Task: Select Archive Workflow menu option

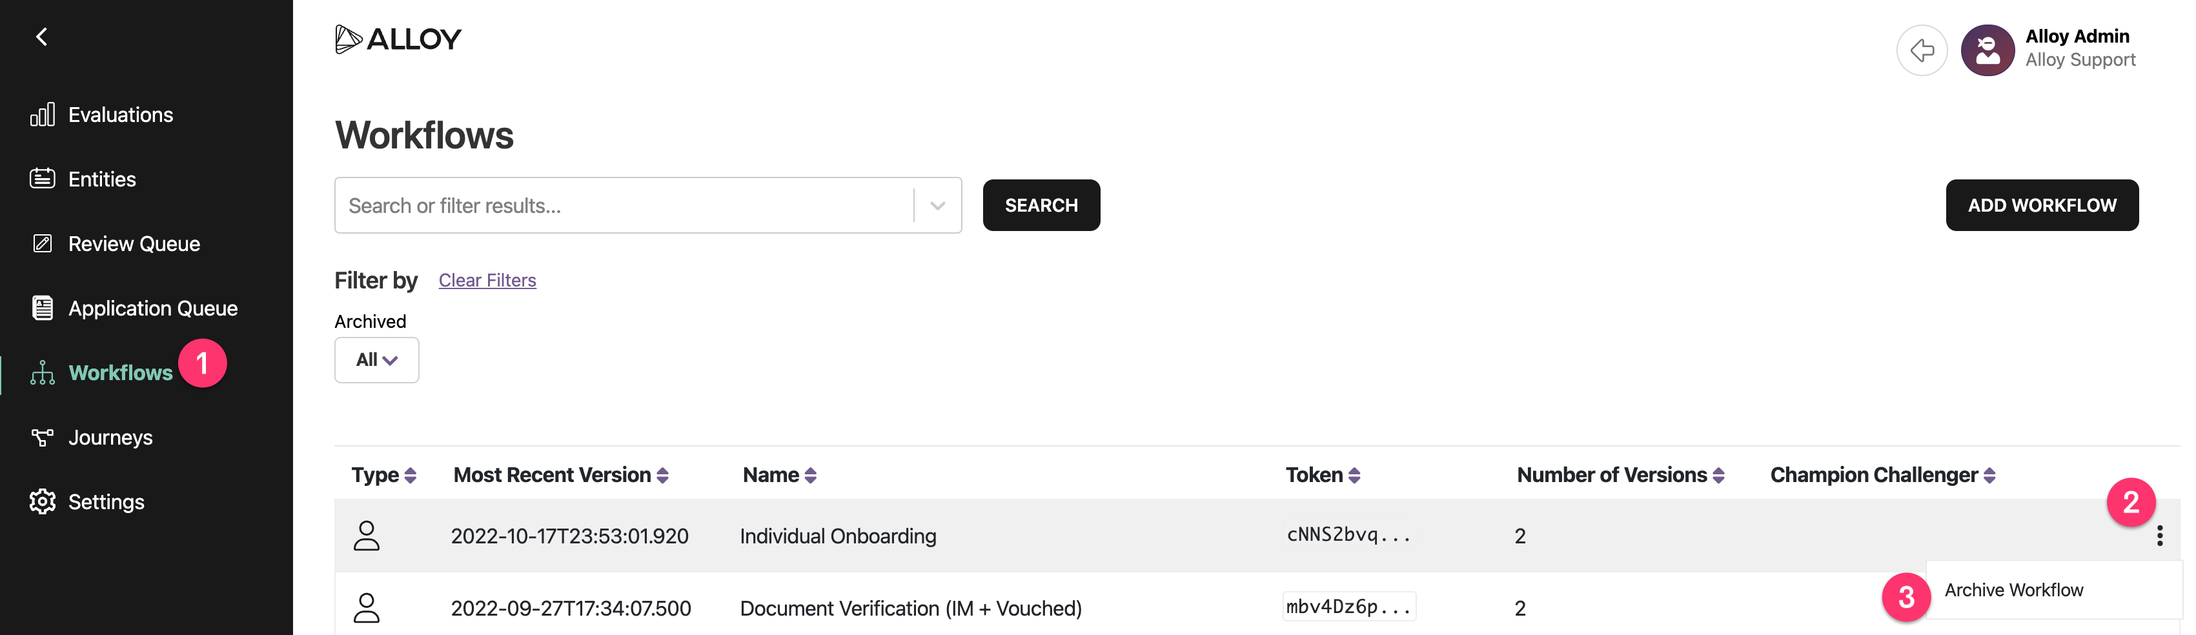Action: (2013, 590)
